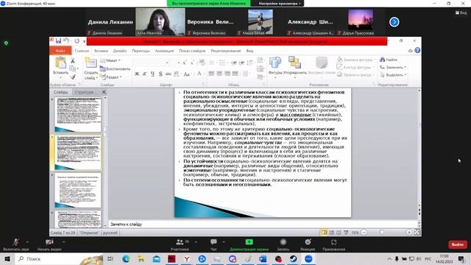The width and height of the screenshot is (471, 265).
Task: Switch to the Review (Рецензирование) tab
Action: tap(226, 51)
